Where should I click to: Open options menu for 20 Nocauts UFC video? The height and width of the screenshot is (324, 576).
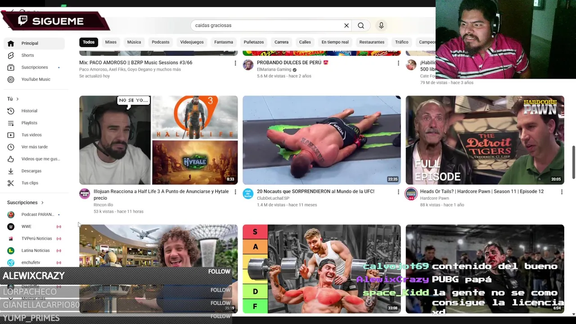[398, 192]
